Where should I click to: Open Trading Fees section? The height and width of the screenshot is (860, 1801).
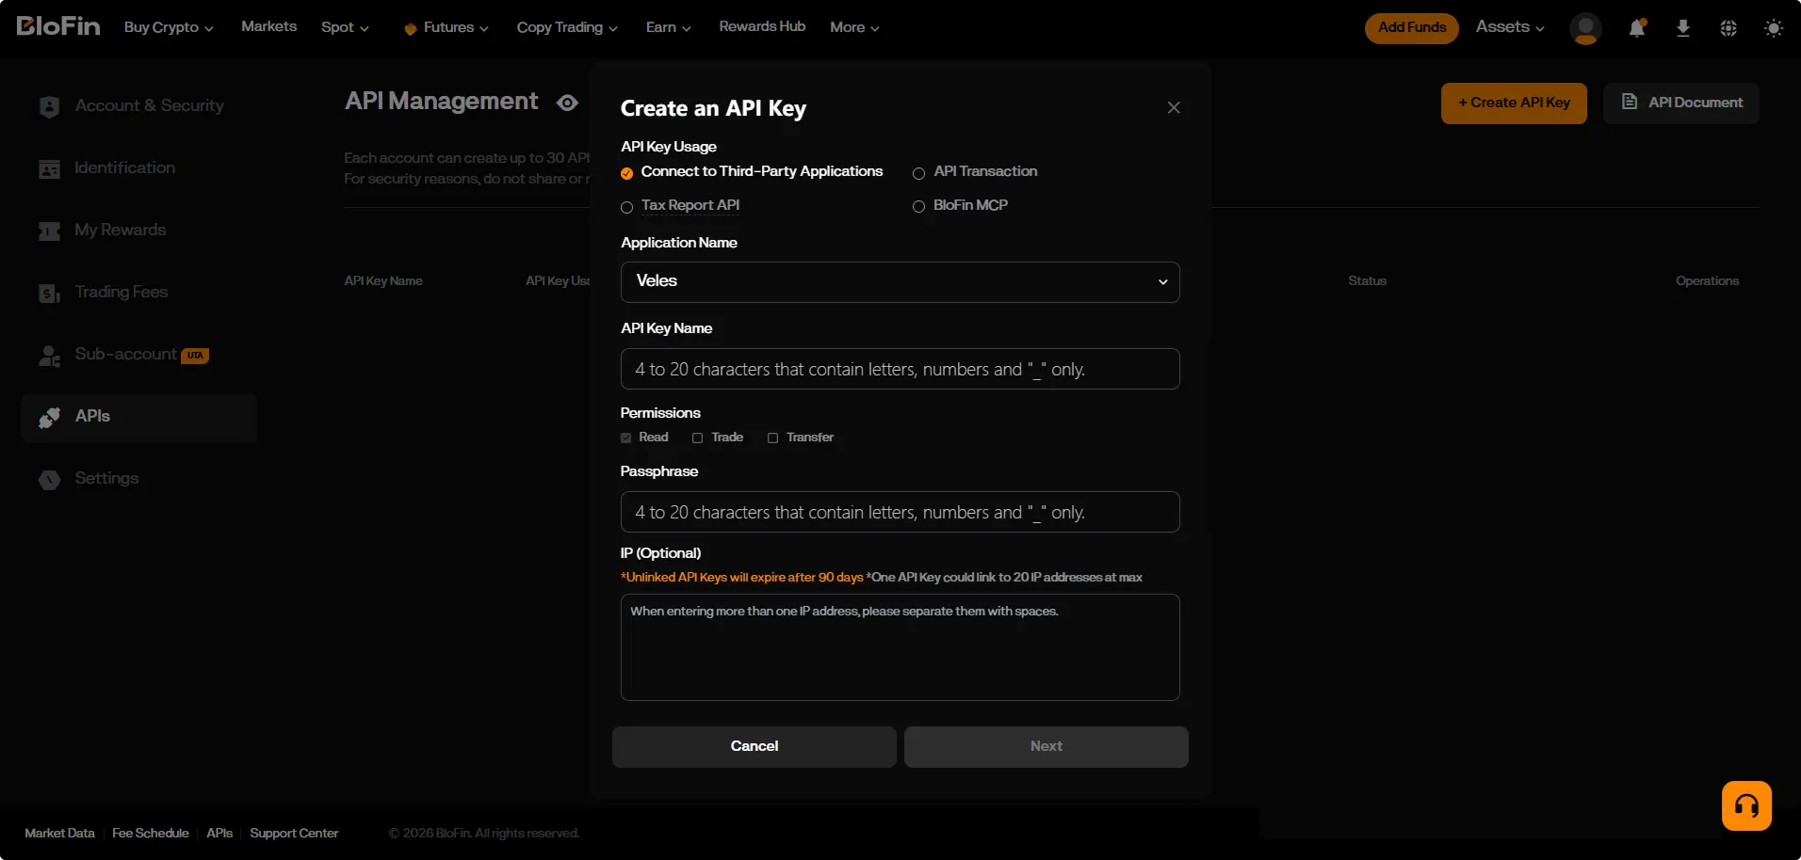[122, 293]
